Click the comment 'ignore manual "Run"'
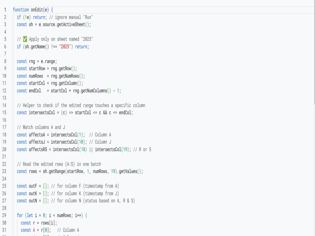Viewport: 315px width, 236px height. 74,17
